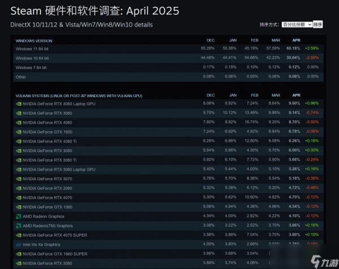Click NVIDIA icon beside RTX 2060
Image resolution: width=339 pixels, height=269 pixels.
click(x=19, y=188)
